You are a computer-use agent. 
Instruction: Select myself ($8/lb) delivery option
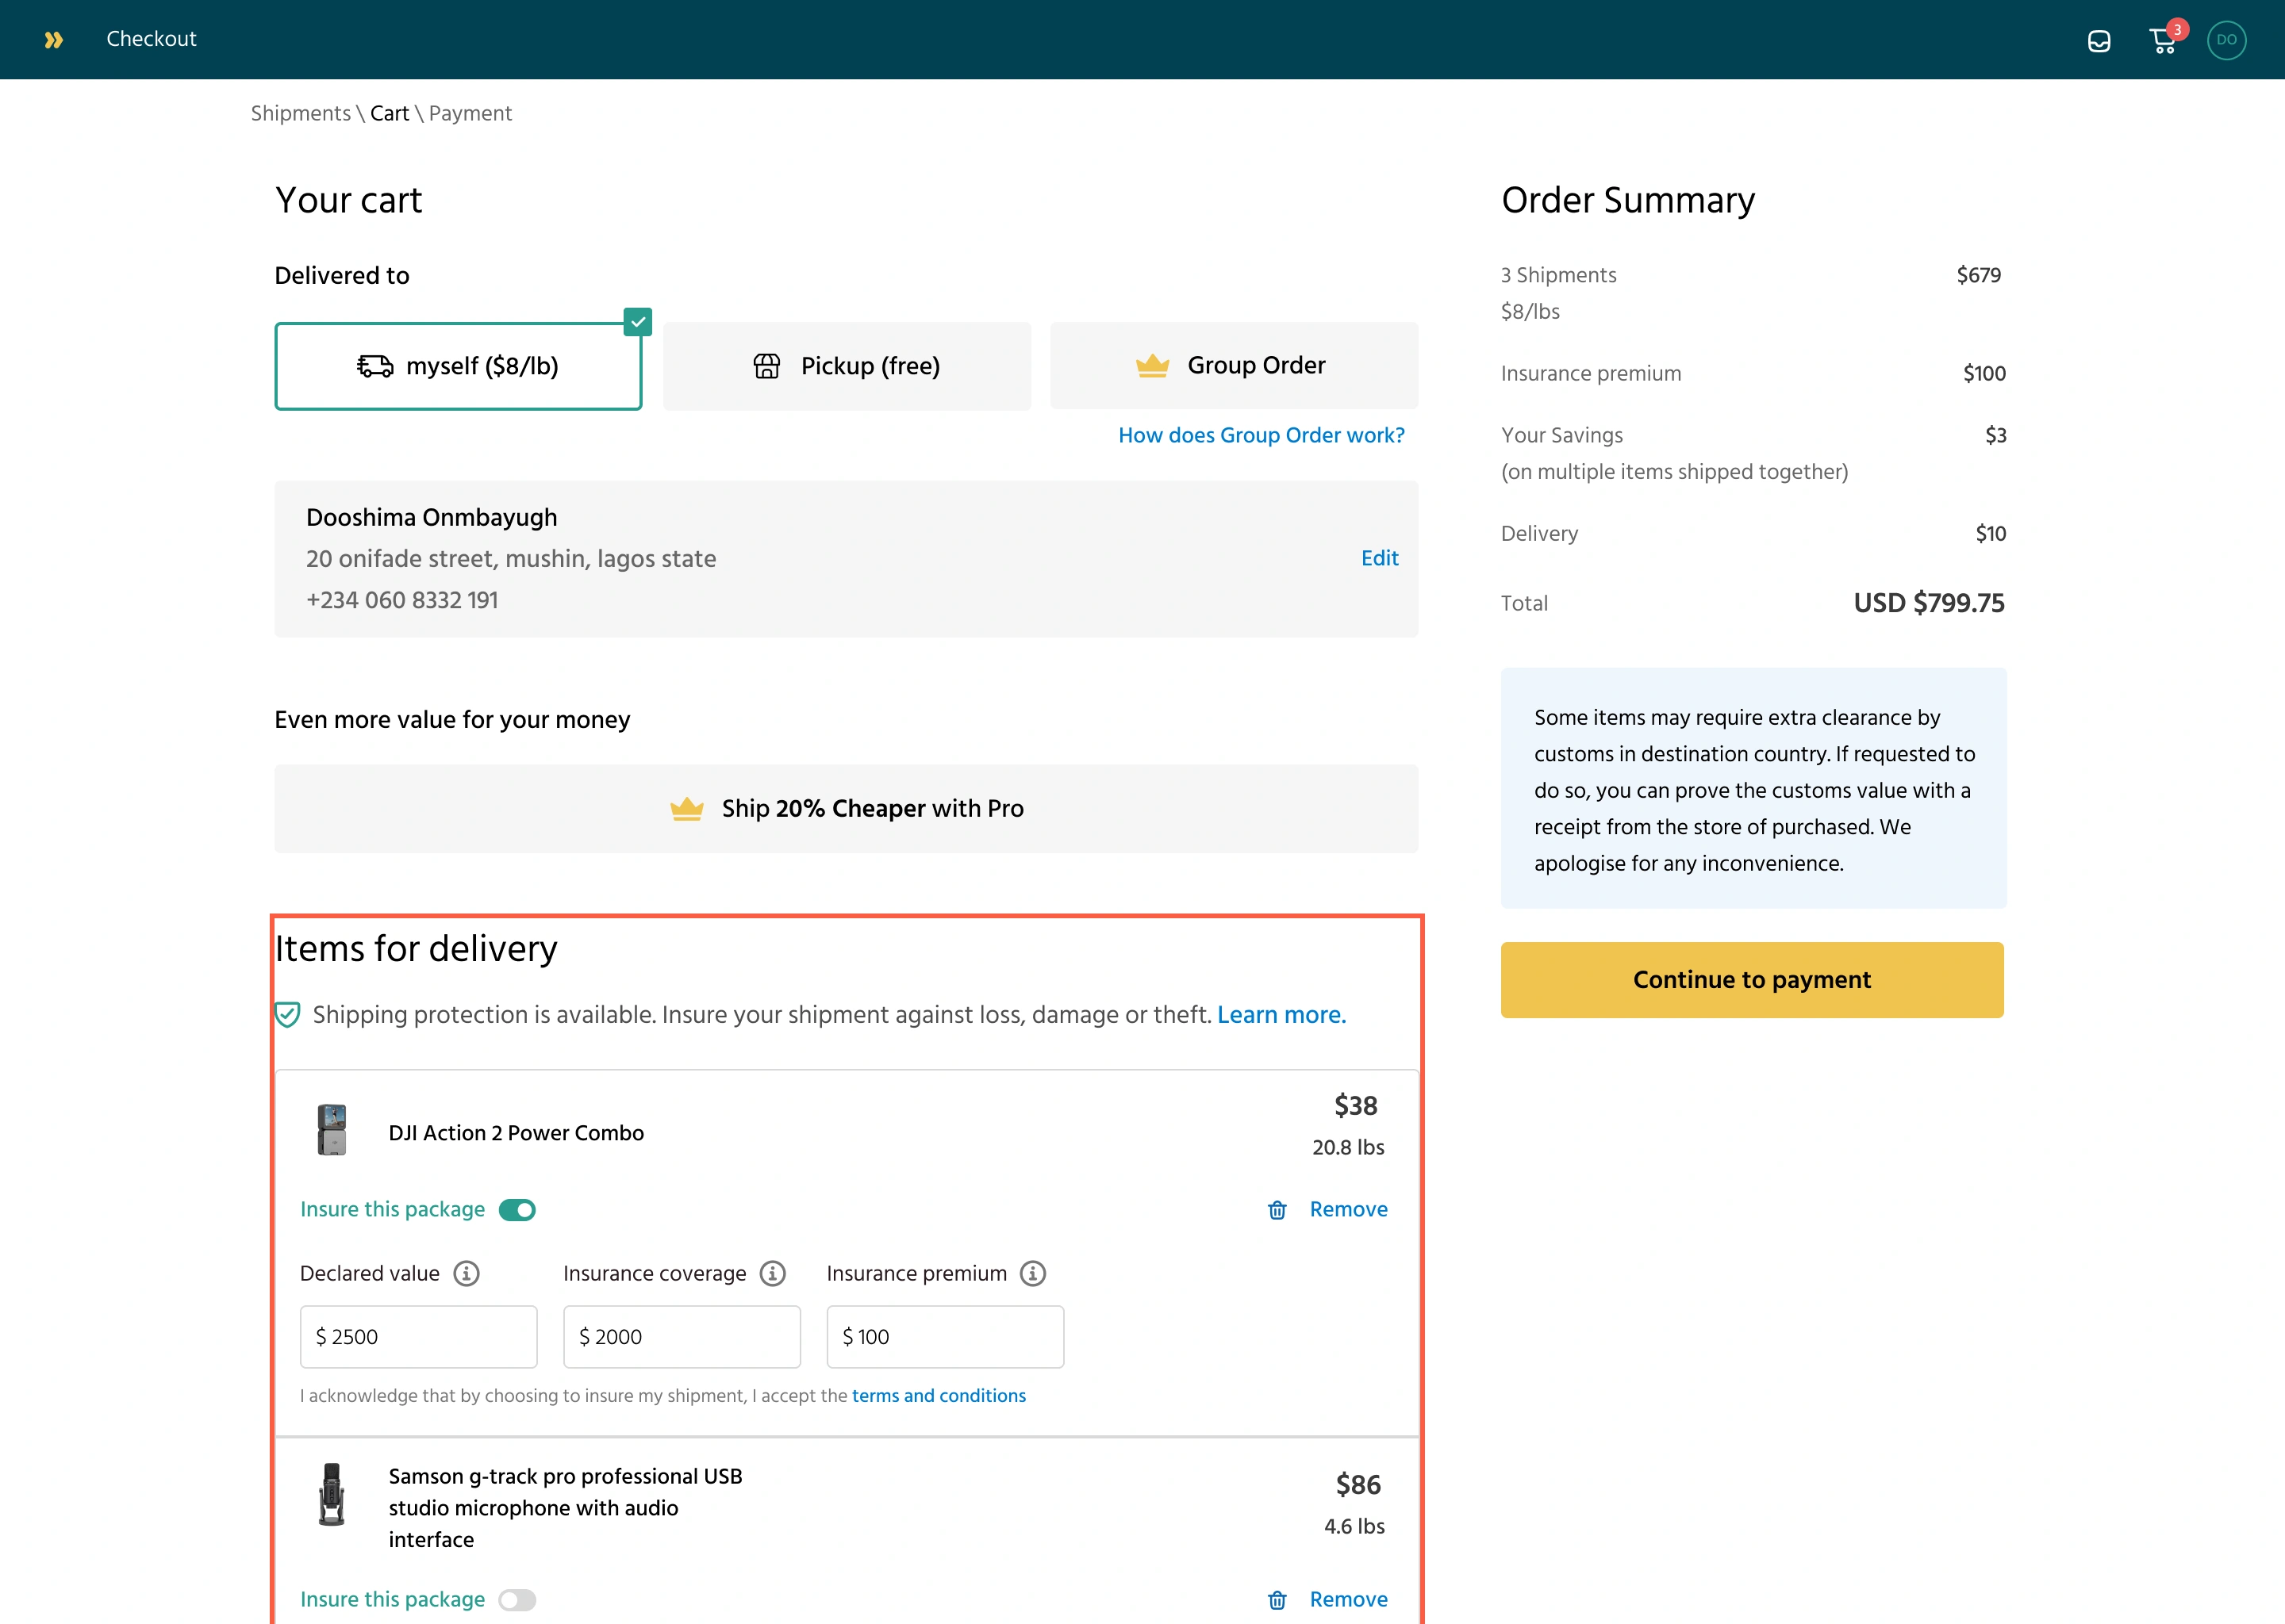pos(459,366)
